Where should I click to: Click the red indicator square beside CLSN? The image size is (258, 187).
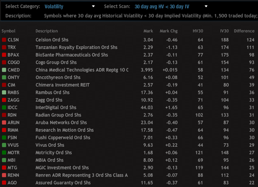click(4, 40)
